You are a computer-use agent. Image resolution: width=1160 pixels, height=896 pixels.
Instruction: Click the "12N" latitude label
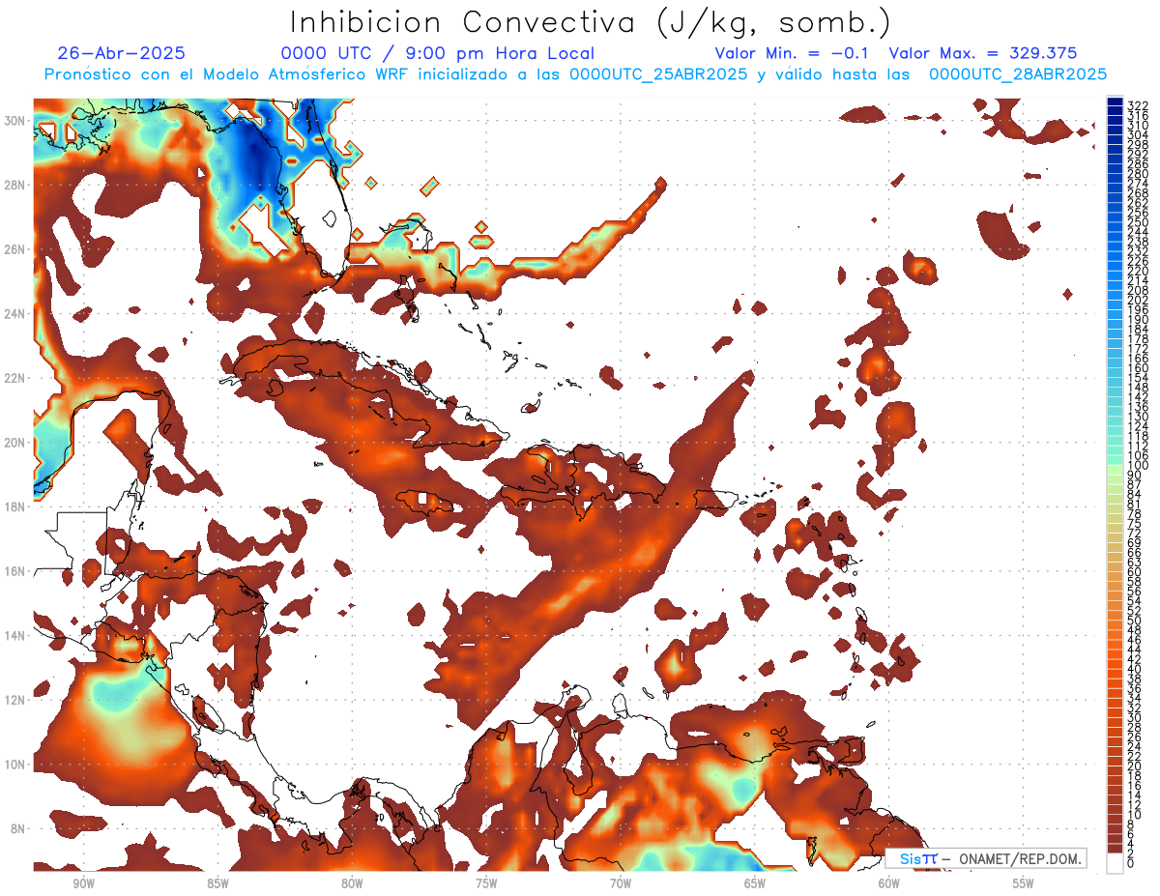(x=16, y=700)
